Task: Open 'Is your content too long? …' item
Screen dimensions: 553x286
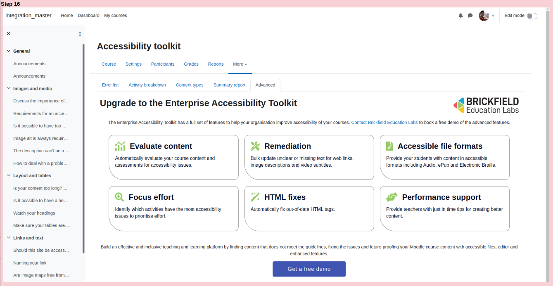Action: click(x=40, y=188)
